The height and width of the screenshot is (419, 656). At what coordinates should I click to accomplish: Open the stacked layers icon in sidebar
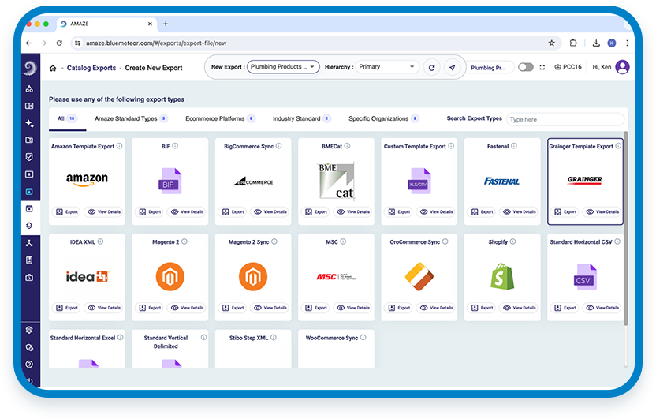[x=29, y=226]
